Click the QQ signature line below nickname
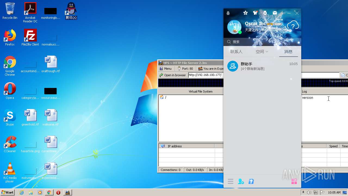Screen dimensions: 348x196 (x=264, y=30)
